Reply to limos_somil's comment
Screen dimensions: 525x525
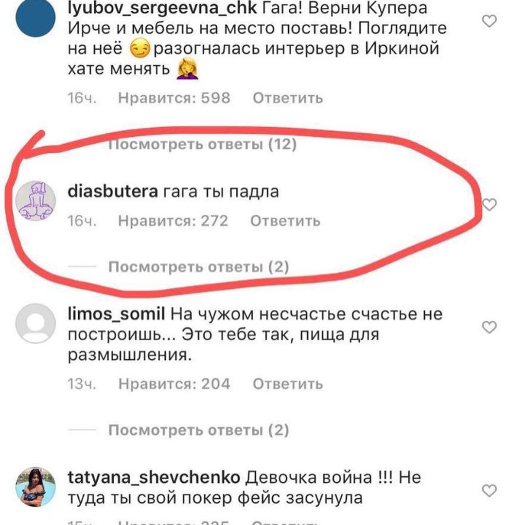pos(288,384)
